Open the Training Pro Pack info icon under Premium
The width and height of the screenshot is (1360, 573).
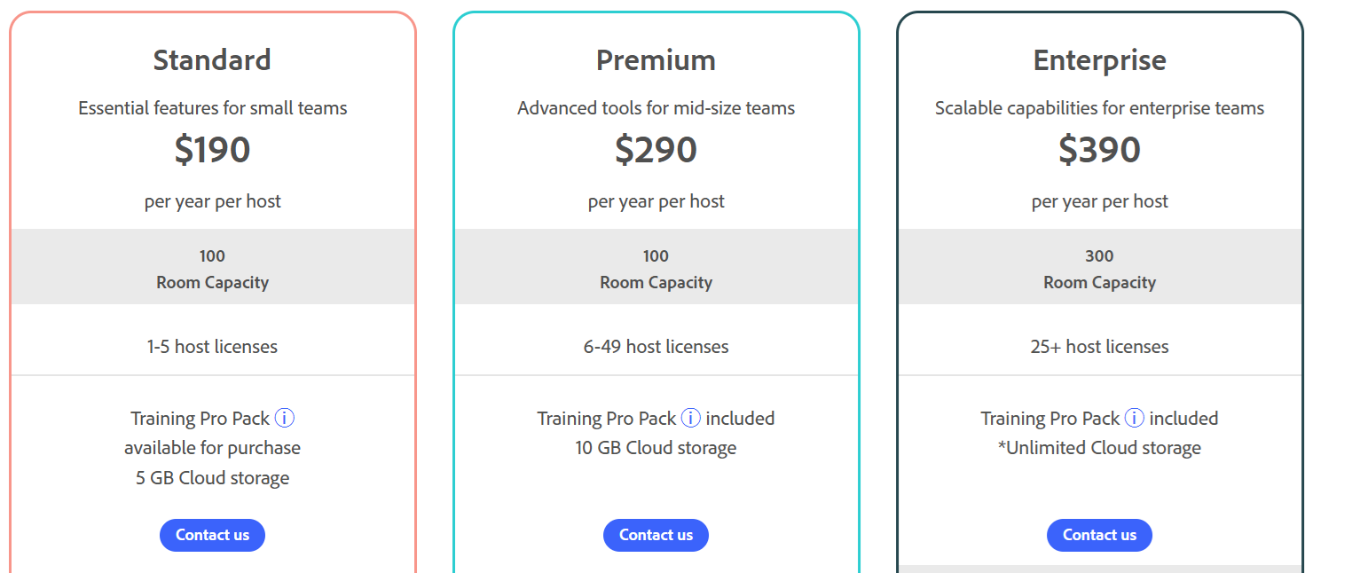tap(691, 418)
